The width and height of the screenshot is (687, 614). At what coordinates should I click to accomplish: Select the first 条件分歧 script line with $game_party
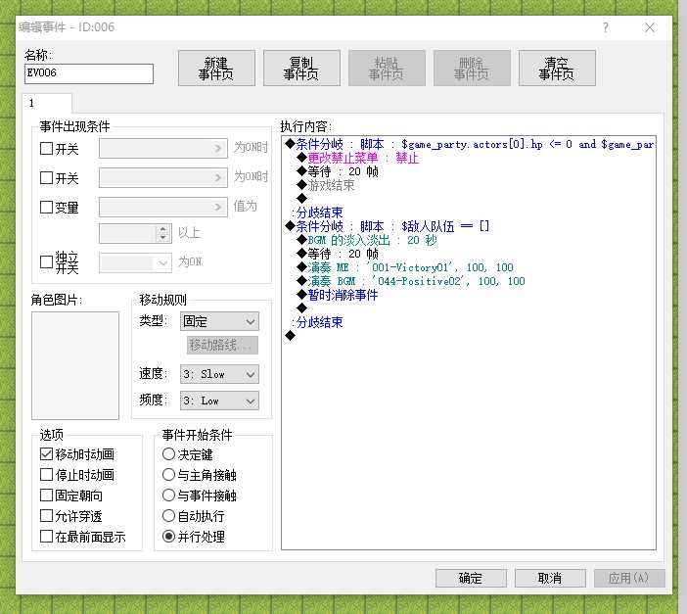pyautogui.click(x=469, y=144)
